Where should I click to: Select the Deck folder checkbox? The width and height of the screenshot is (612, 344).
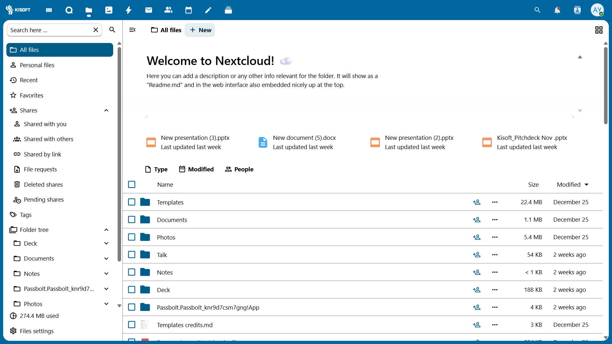click(132, 290)
